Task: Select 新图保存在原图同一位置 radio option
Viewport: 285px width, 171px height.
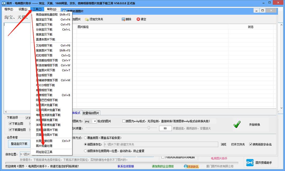Action: pyautogui.click(x=85, y=151)
